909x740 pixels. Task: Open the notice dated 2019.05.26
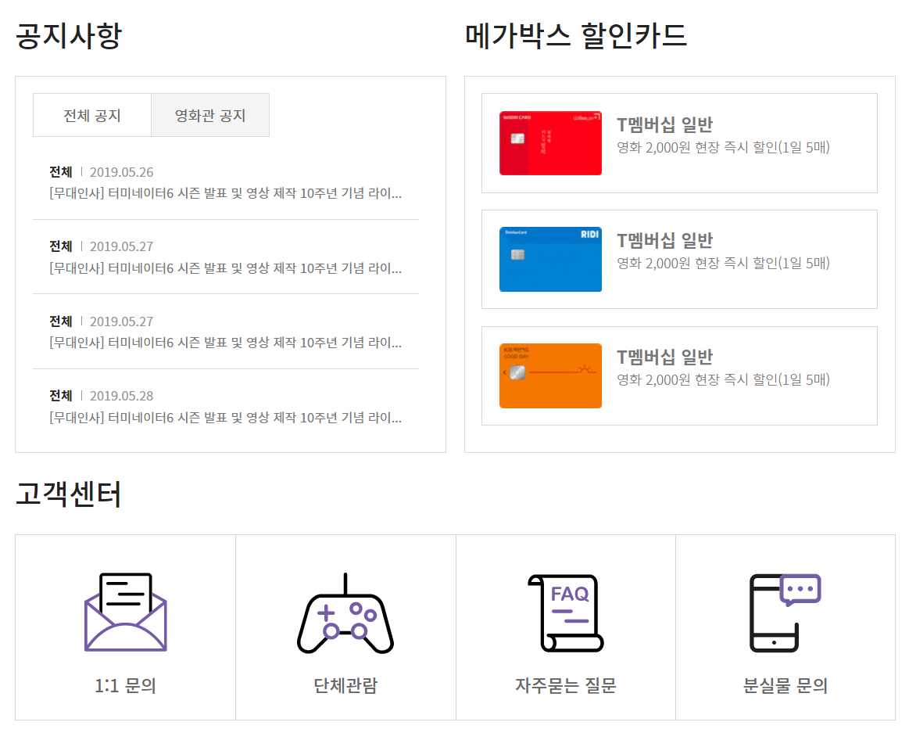point(226,183)
